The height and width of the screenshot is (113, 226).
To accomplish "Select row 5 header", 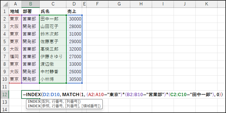I will click(x=5, y=42).
